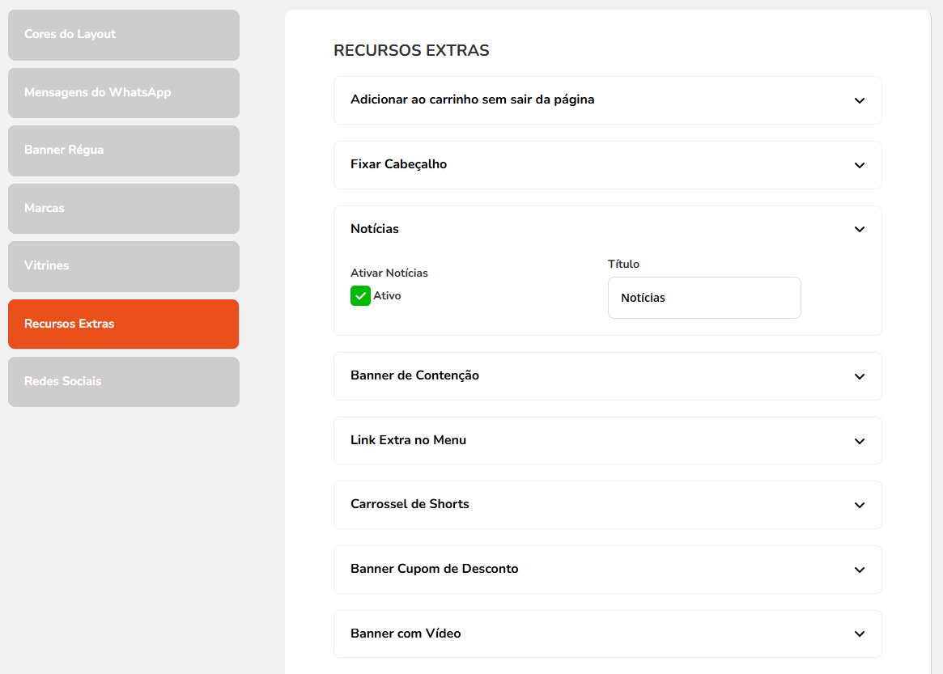
Task: Select Marcas in the sidebar
Action: tap(123, 208)
